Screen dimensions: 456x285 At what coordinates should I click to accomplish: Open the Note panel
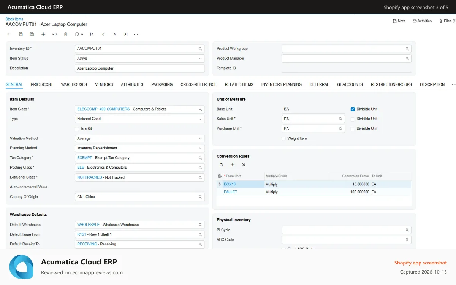pyautogui.click(x=399, y=21)
